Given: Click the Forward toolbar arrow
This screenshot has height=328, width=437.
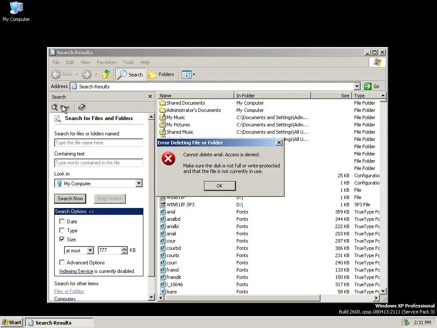Looking at the screenshot, I should coord(86,74).
